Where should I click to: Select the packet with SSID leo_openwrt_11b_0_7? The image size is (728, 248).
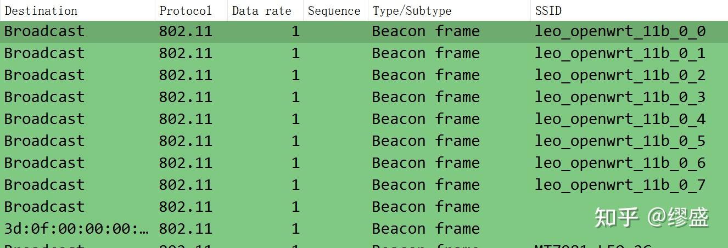(x=364, y=185)
